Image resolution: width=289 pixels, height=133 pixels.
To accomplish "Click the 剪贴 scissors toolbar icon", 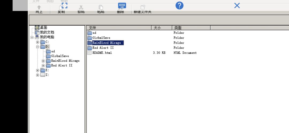I will coord(81,7).
